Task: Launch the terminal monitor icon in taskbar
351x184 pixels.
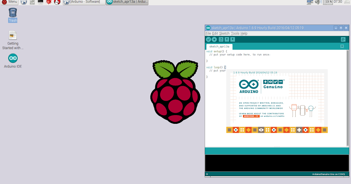Action: (x=40, y=2)
